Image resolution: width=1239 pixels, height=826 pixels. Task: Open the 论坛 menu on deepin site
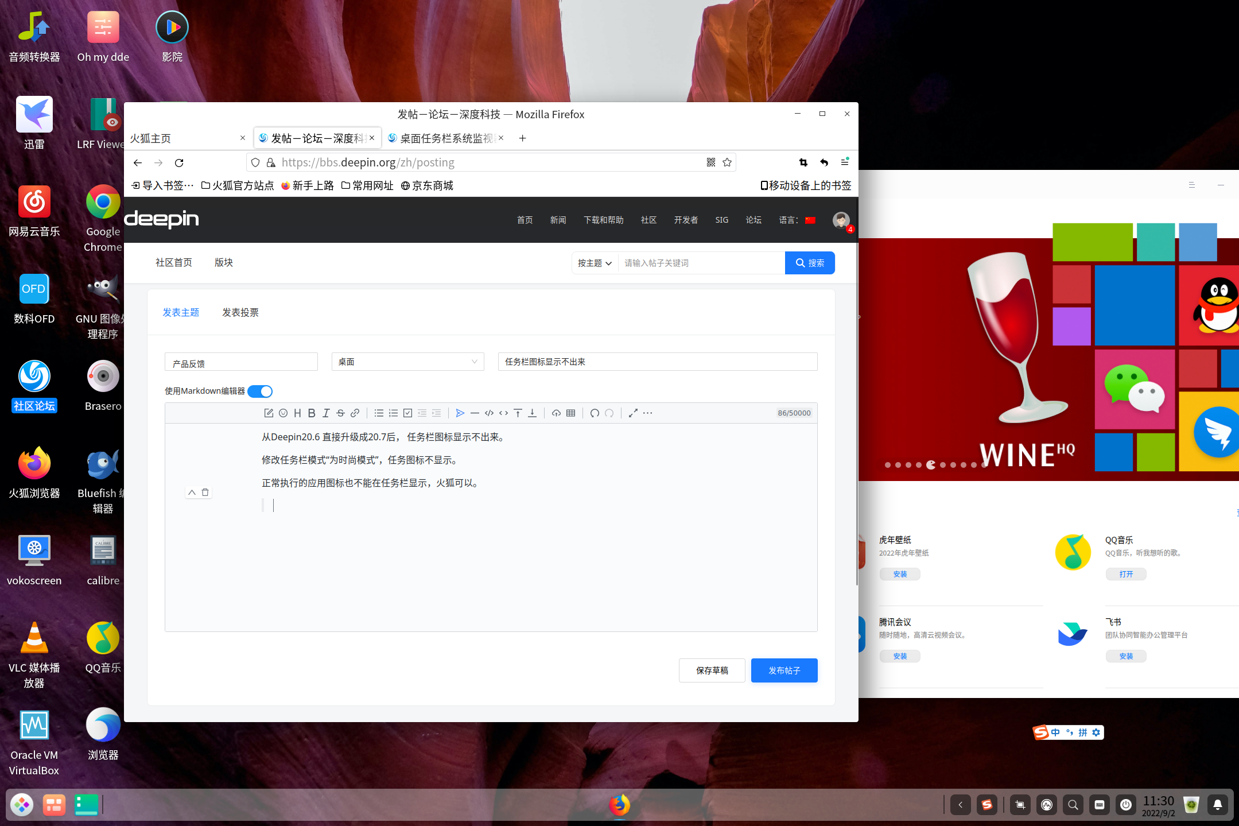click(x=754, y=220)
